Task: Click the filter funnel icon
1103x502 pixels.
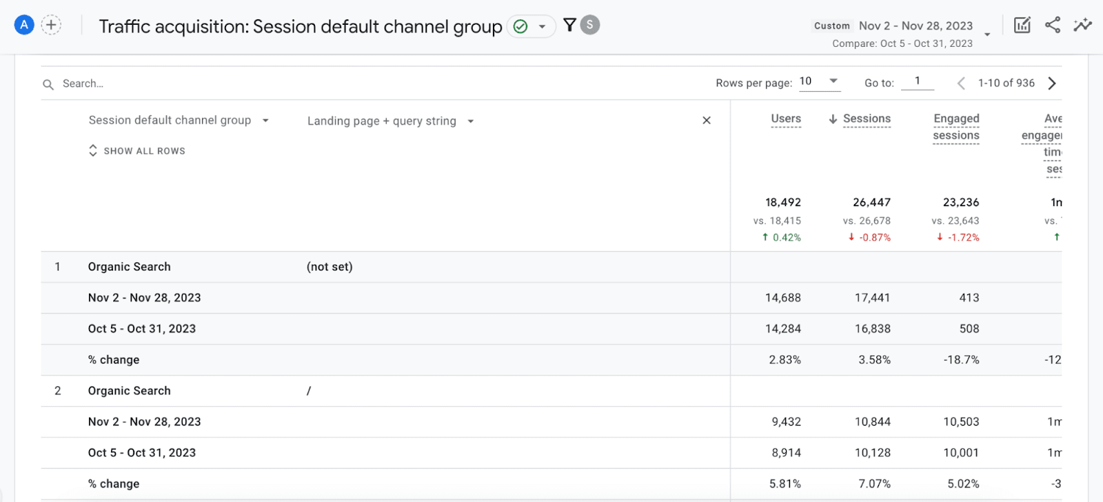Action: click(x=569, y=26)
